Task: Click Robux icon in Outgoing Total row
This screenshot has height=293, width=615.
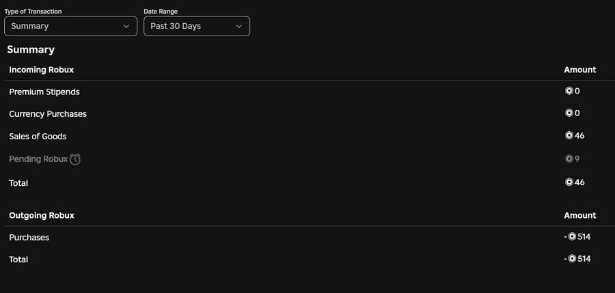Action: [572, 259]
